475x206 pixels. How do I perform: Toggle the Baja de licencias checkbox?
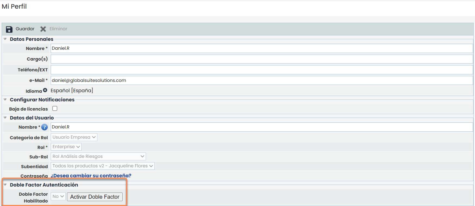(x=55, y=109)
